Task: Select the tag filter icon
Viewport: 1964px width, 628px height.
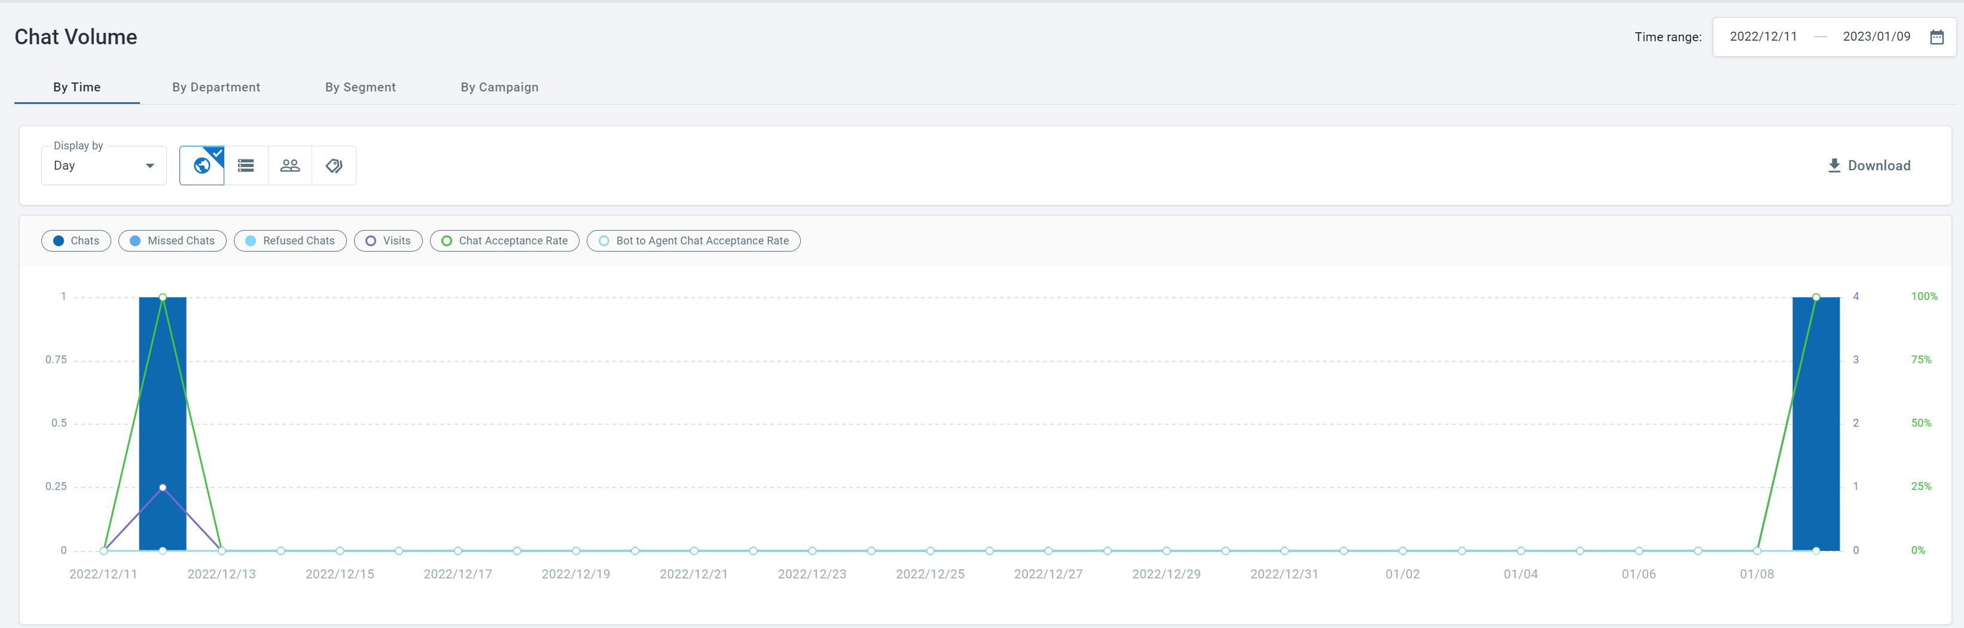Action: [334, 166]
